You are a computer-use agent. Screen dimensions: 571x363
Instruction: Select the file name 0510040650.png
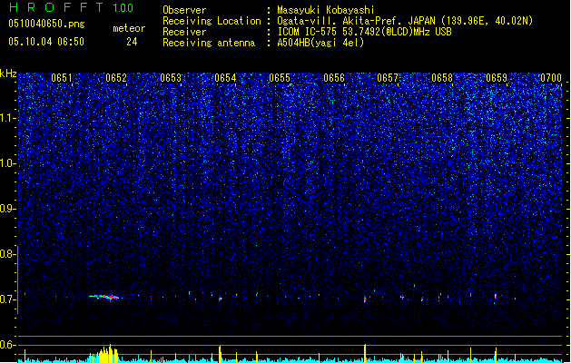tap(46, 24)
